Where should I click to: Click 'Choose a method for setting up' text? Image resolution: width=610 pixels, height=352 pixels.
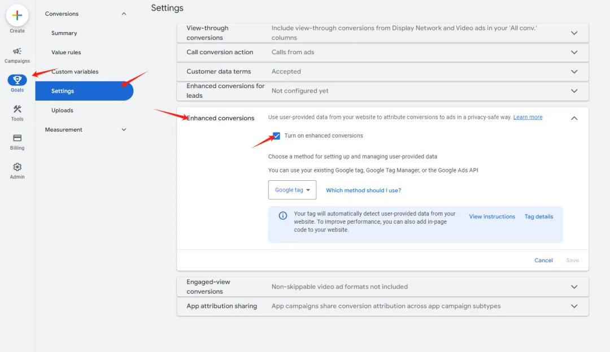click(352, 157)
